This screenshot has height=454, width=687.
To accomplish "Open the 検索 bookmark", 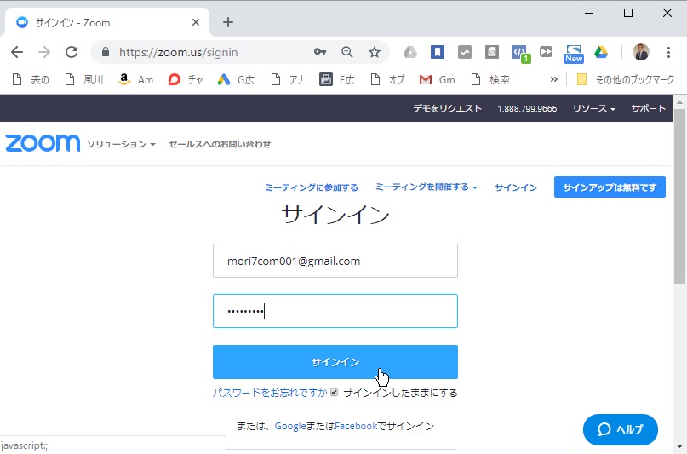I will click(490, 80).
